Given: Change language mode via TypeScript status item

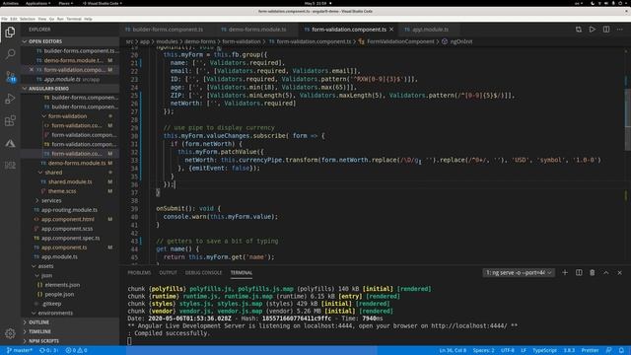Looking at the screenshot, I should [544, 350].
